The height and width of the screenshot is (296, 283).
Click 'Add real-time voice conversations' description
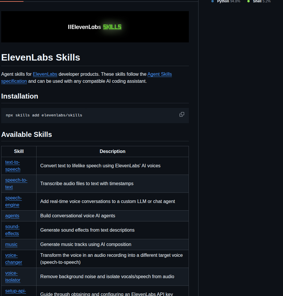108,202
